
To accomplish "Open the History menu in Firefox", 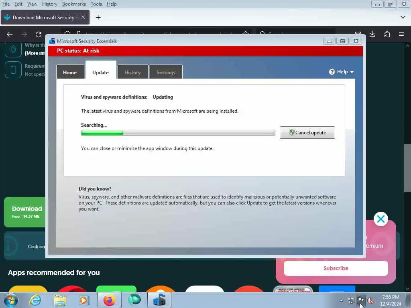I will 49,4.
